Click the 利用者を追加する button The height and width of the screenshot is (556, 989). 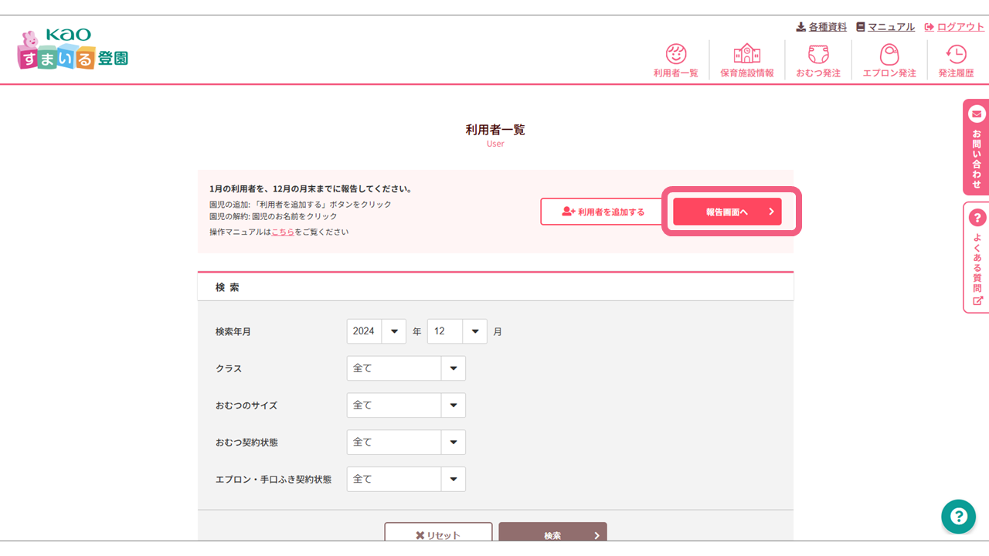tap(603, 212)
